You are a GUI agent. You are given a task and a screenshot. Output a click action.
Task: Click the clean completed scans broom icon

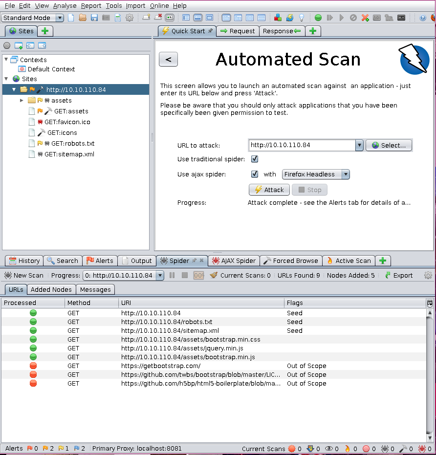[214, 275]
